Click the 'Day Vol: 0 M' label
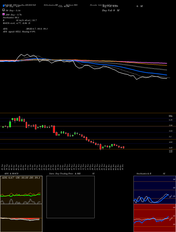The height and width of the screenshot is (232, 176). click(111, 10)
